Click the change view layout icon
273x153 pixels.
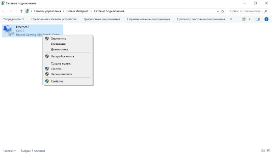coord(244,19)
